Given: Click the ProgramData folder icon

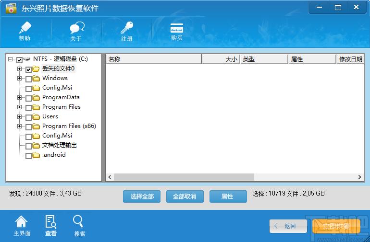Looking at the screenshot, I should 36,97.
